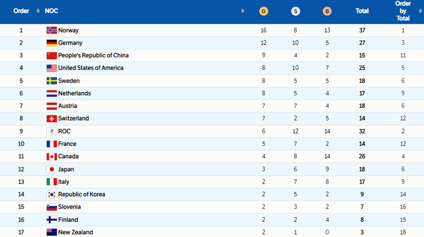Open the United States of America link
The width and height of the screenshot is (424, 237).
(x=91, y=68)
